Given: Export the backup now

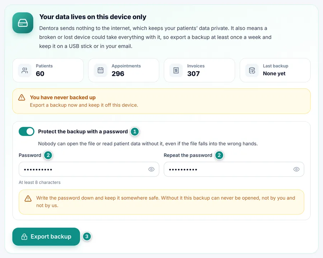Looking at the screenshot, I should click(46, 236).
